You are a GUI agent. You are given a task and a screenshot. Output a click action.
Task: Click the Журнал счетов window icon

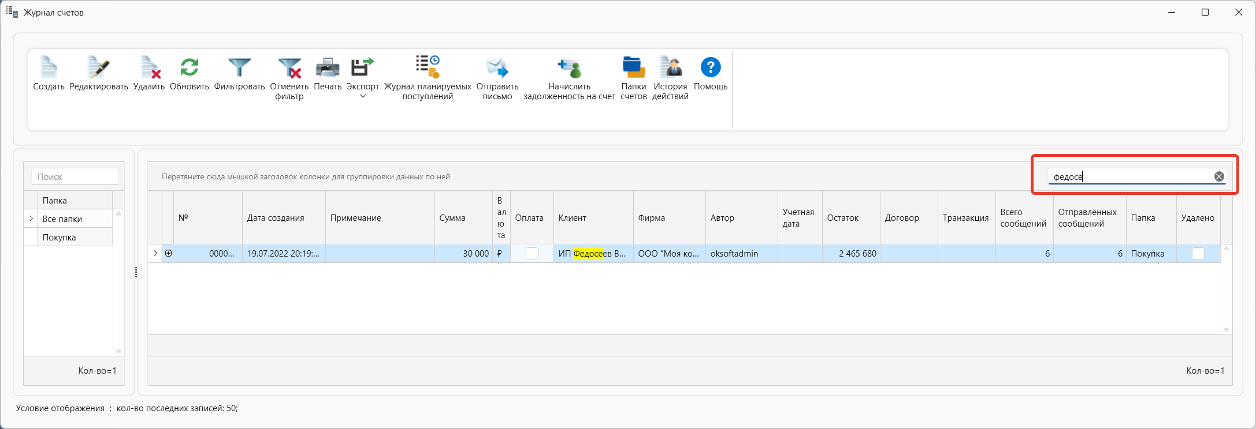tap(12, 12)
